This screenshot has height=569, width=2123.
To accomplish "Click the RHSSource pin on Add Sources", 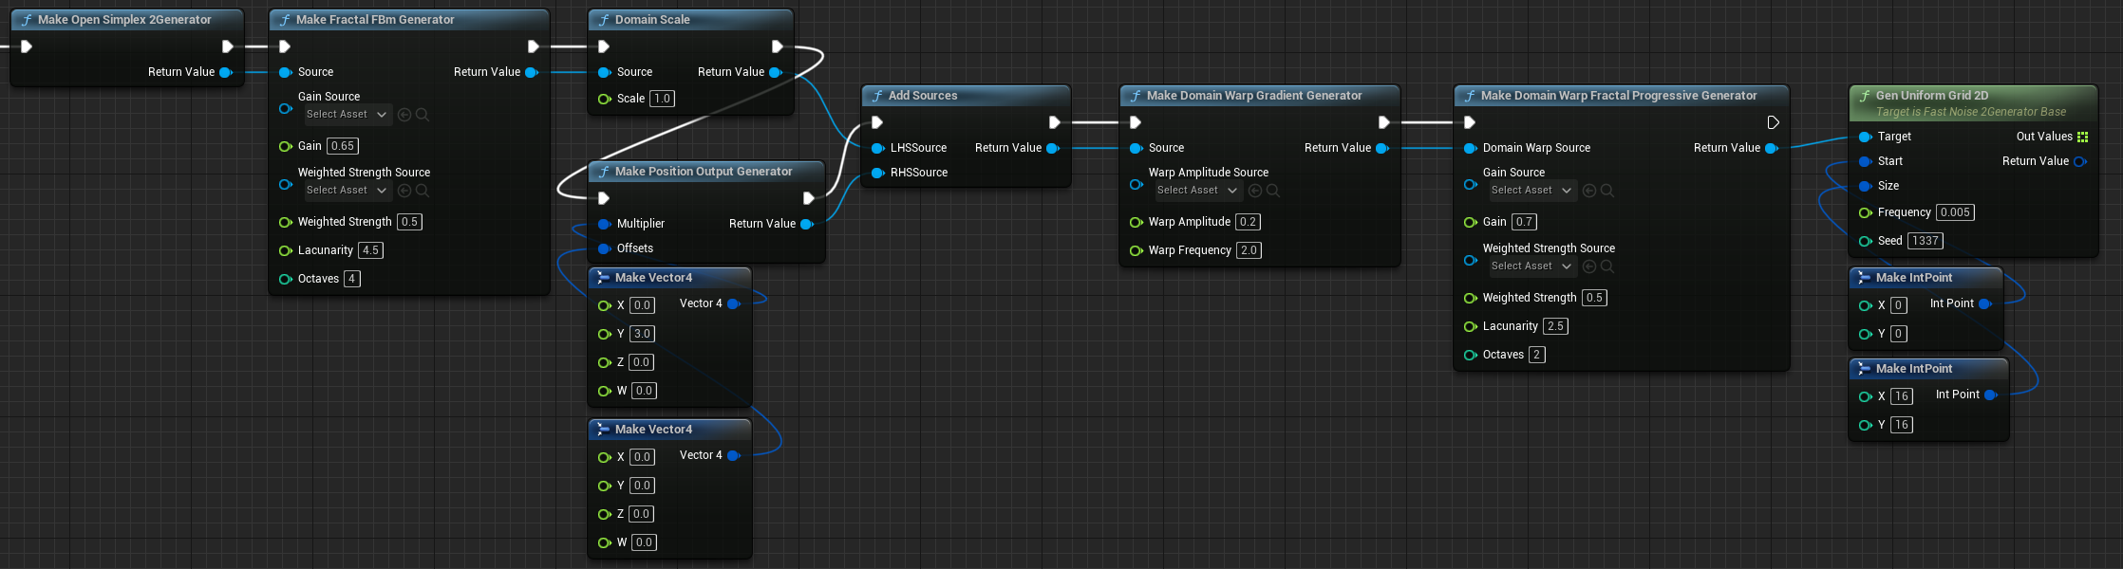I will click(x=877, y=173).
